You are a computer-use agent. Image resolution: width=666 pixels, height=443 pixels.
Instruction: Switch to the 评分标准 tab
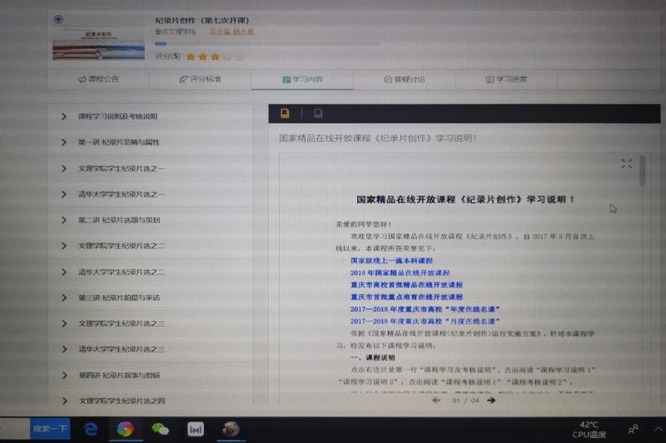[201, 80]
